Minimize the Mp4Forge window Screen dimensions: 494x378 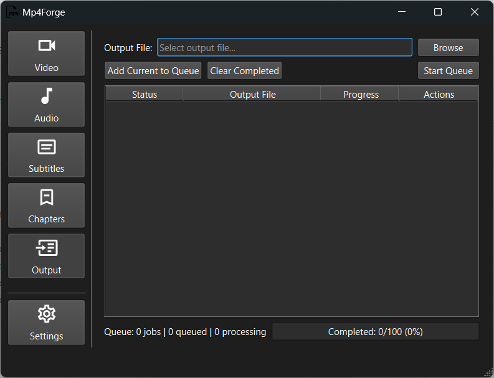[402, 12]
